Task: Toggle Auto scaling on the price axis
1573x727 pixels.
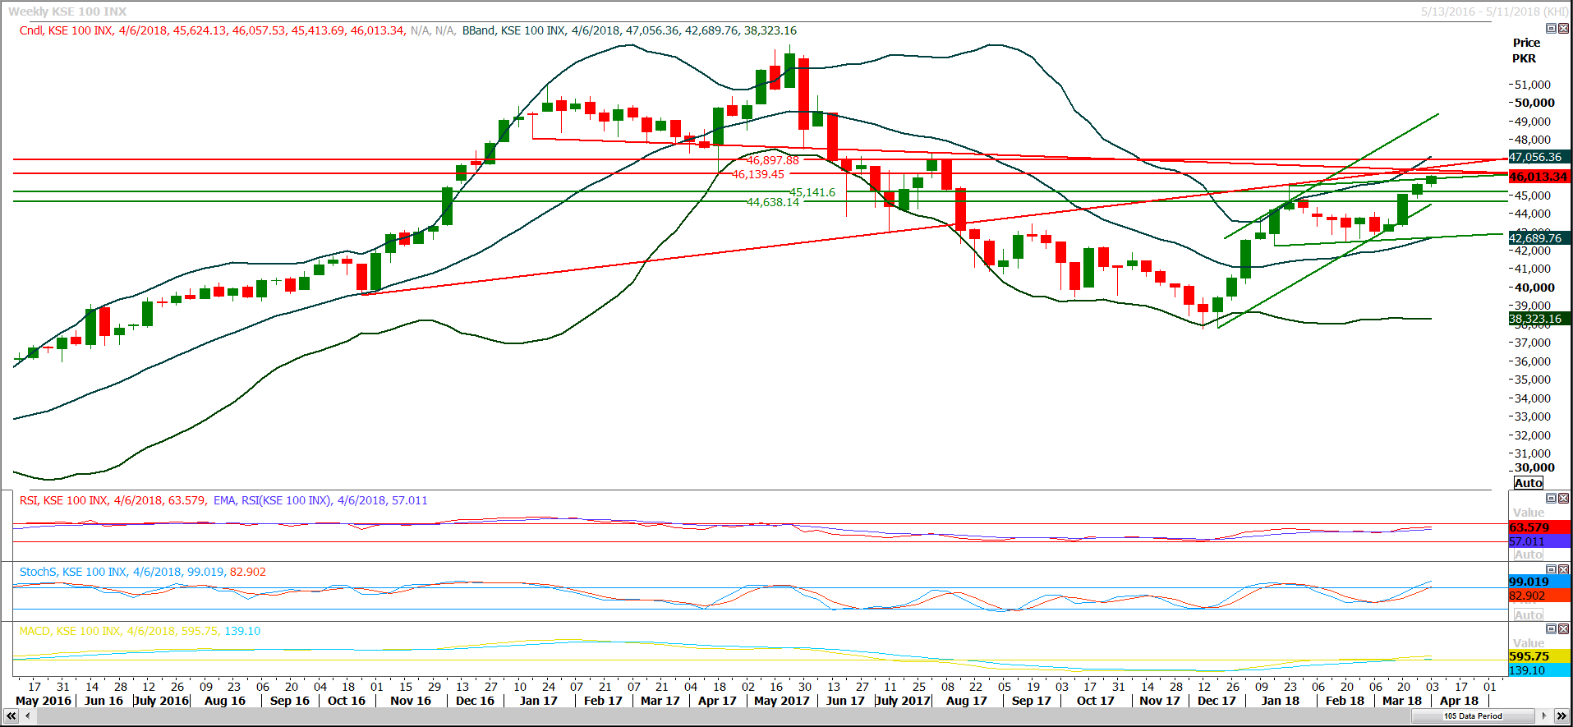Action: tap(1528, 483)
